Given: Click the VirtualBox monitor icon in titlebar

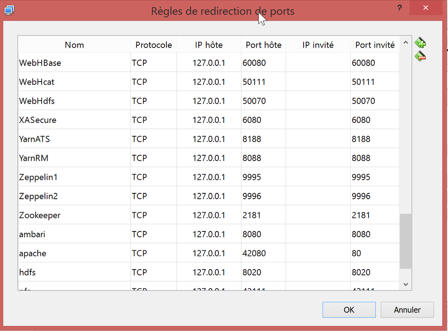Looking at the screenshot, I should click(9, 9).
